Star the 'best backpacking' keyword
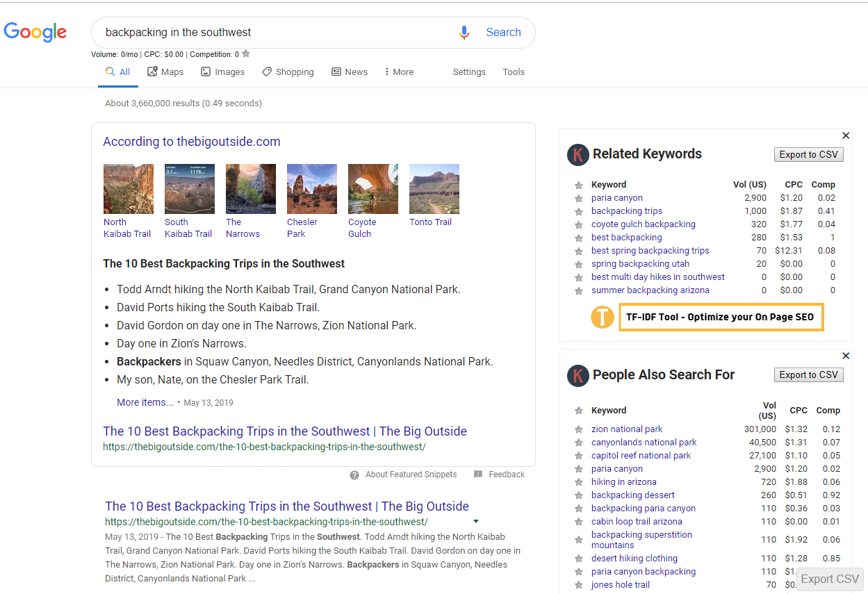This screenshot has width=868, height=594. pos(578,238)
